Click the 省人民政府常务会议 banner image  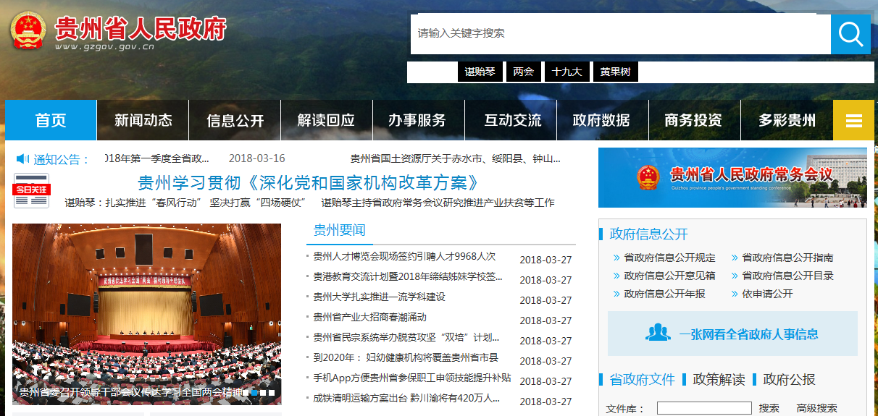[x=732, y=178]
